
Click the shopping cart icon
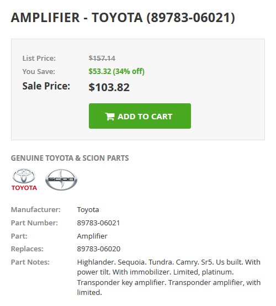[110, 117]
